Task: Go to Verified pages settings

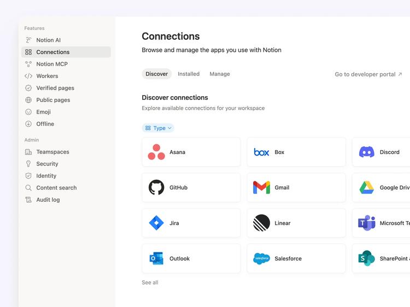Action: click(66, 88)
